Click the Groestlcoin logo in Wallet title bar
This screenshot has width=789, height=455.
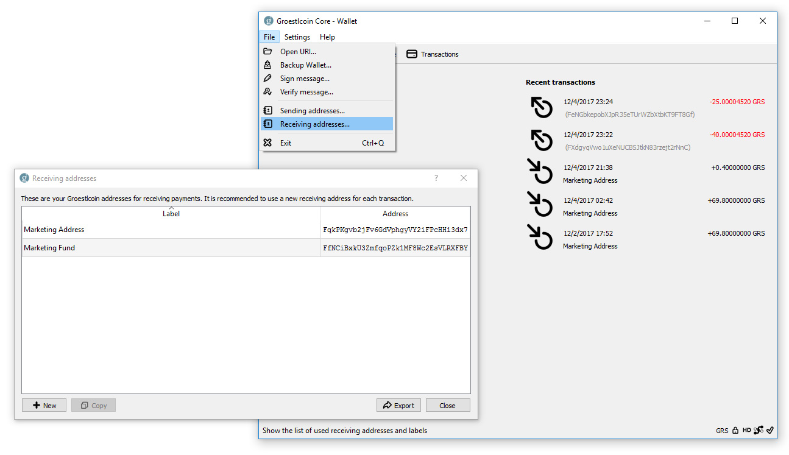point(268,21)
